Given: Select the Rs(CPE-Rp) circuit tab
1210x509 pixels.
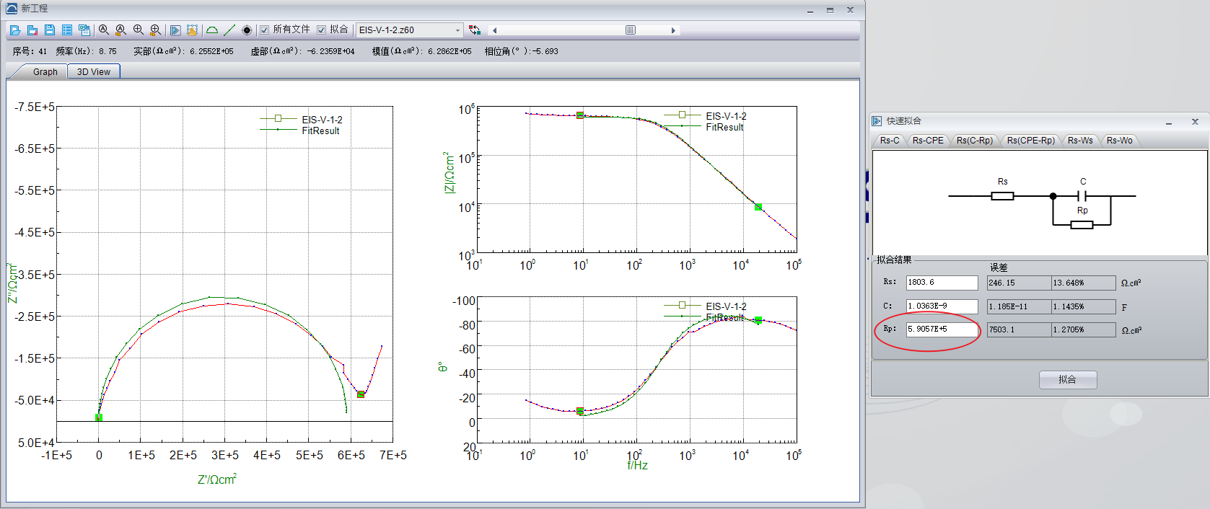Looking at the screenshot, I should point(1030,141).
